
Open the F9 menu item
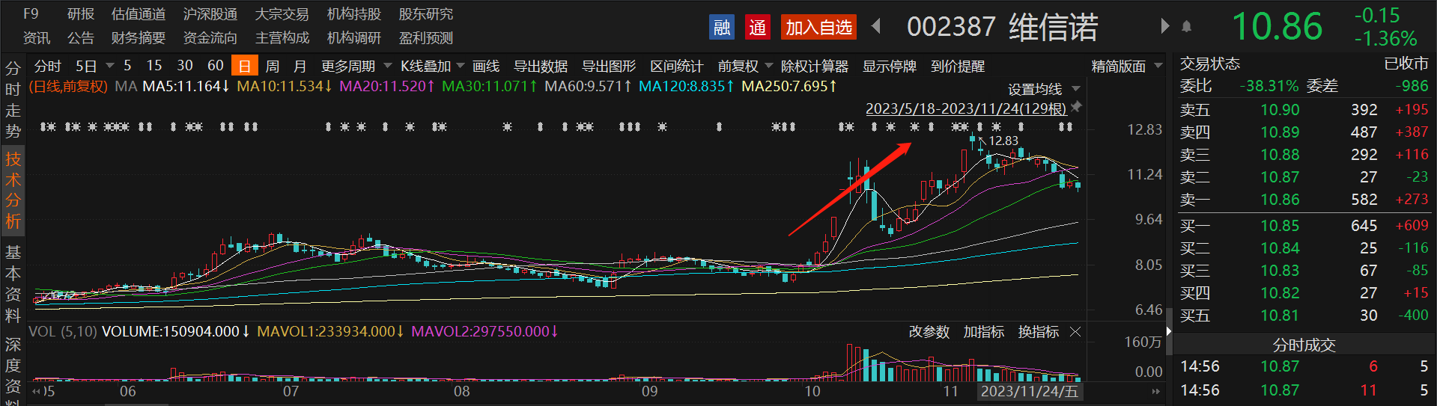[x=31, y=13]
